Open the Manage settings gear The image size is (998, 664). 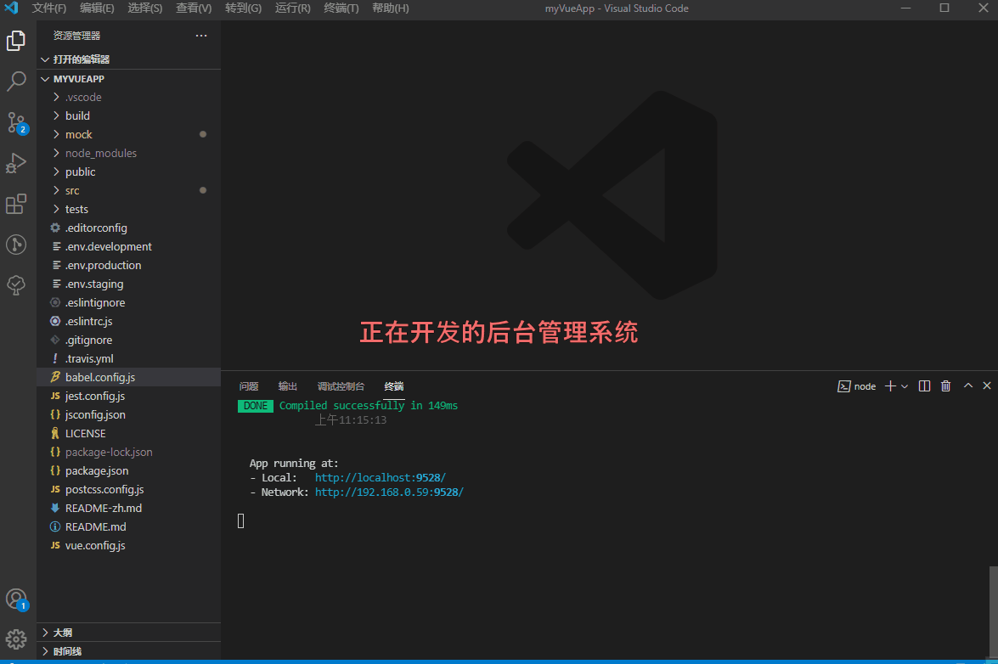coord(15,639)
